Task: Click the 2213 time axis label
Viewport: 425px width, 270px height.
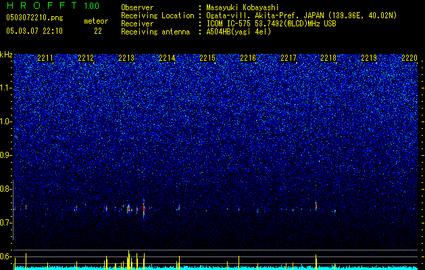Action: point(126,58)
